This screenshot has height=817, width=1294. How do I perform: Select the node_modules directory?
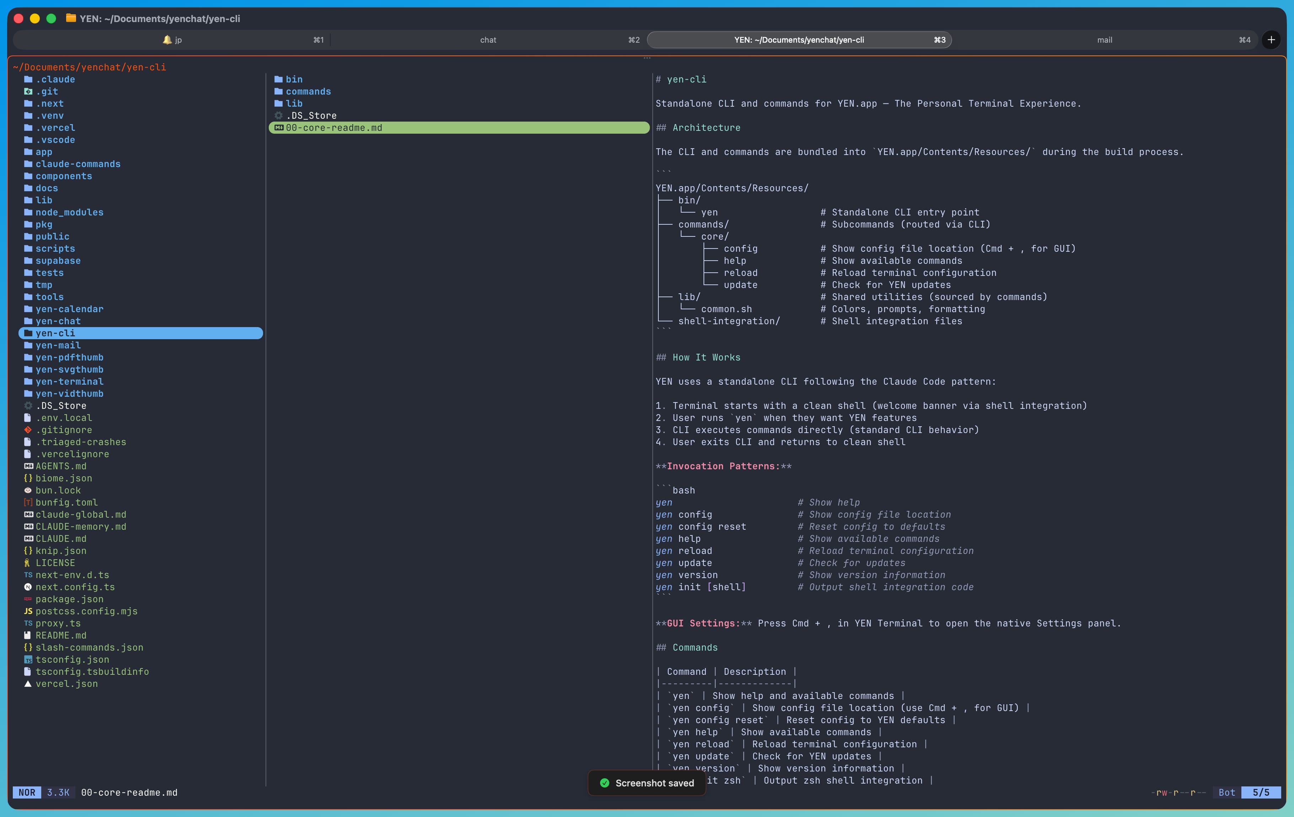point(69,212)
